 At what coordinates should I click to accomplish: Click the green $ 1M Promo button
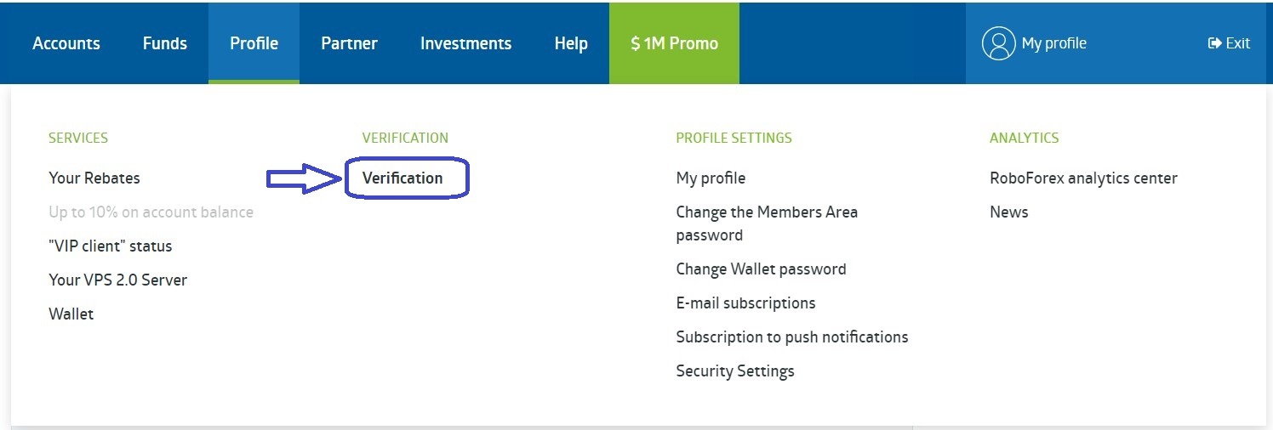pyautogui.click(x=674, y=43)
